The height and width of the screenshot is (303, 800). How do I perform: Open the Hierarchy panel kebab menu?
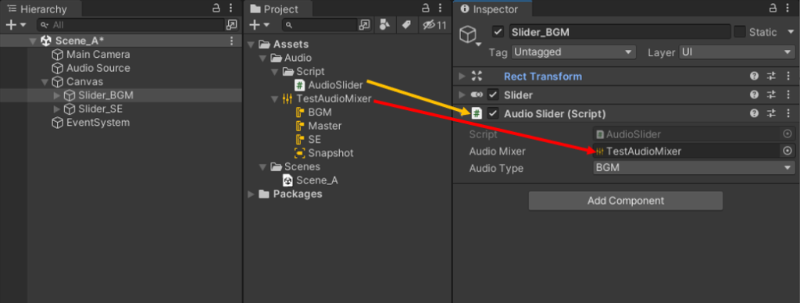[231, 8]
